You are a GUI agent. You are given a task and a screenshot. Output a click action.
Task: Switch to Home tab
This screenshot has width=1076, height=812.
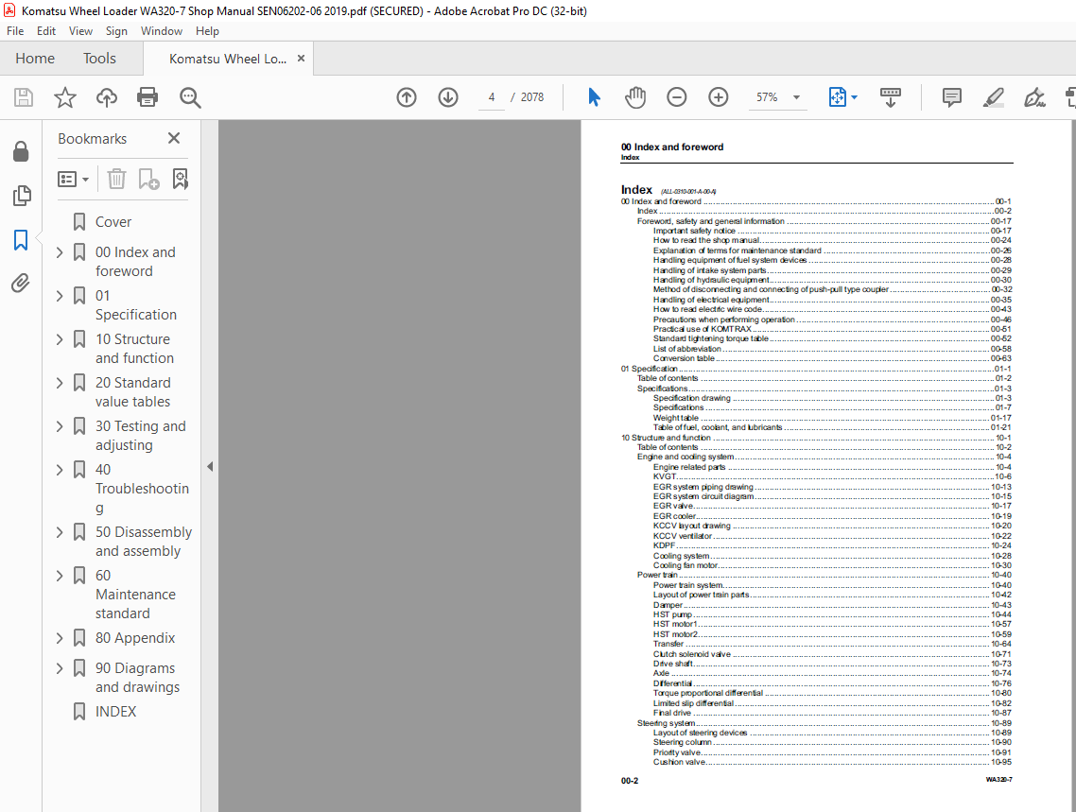pyautogui.click(x=35, y=59)
